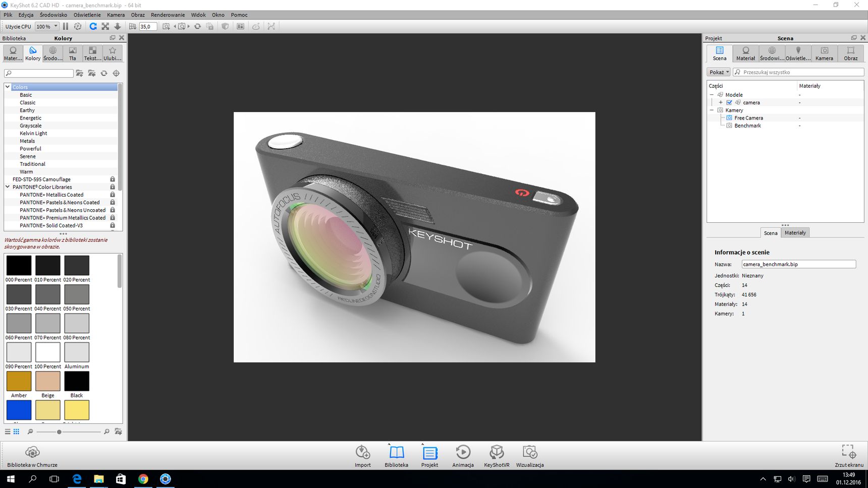Toggle visibility checkbox for camera model
This screenshot has height=488, width=868.
tap(729, 102)
